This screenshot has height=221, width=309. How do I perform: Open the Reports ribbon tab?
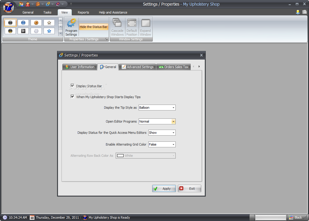point(83,12)
